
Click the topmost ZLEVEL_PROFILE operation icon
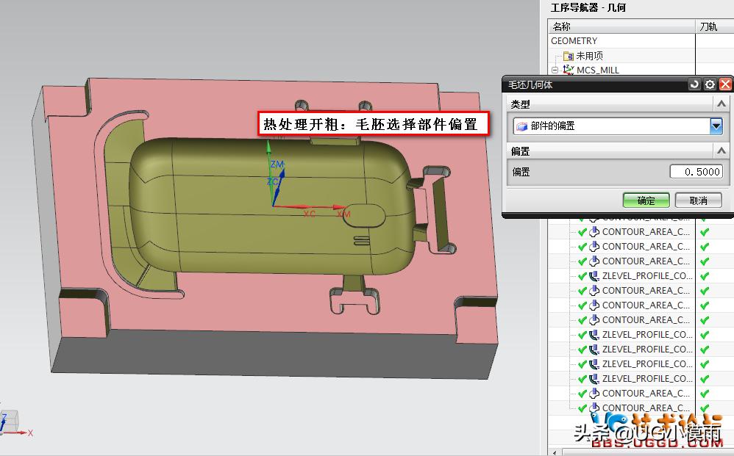coord(594,275)
